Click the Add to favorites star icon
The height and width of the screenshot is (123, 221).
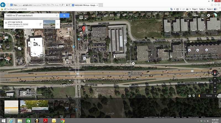click(x=2, y=9)
